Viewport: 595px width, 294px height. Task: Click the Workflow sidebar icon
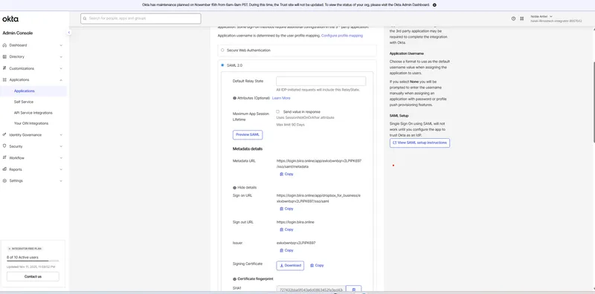[4, 157]
